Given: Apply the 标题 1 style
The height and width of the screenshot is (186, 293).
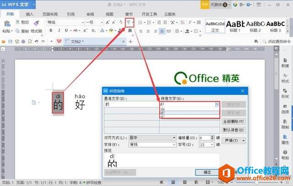Looking at the screenshot, I should [x=235, y=27].
